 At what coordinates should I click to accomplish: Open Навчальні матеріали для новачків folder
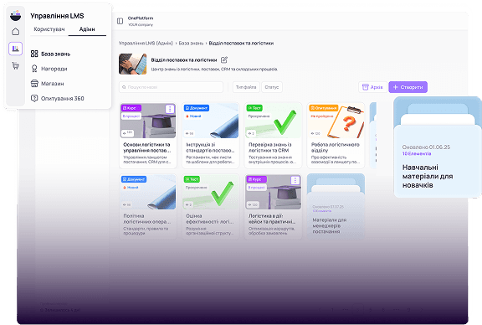click(438, 147)
